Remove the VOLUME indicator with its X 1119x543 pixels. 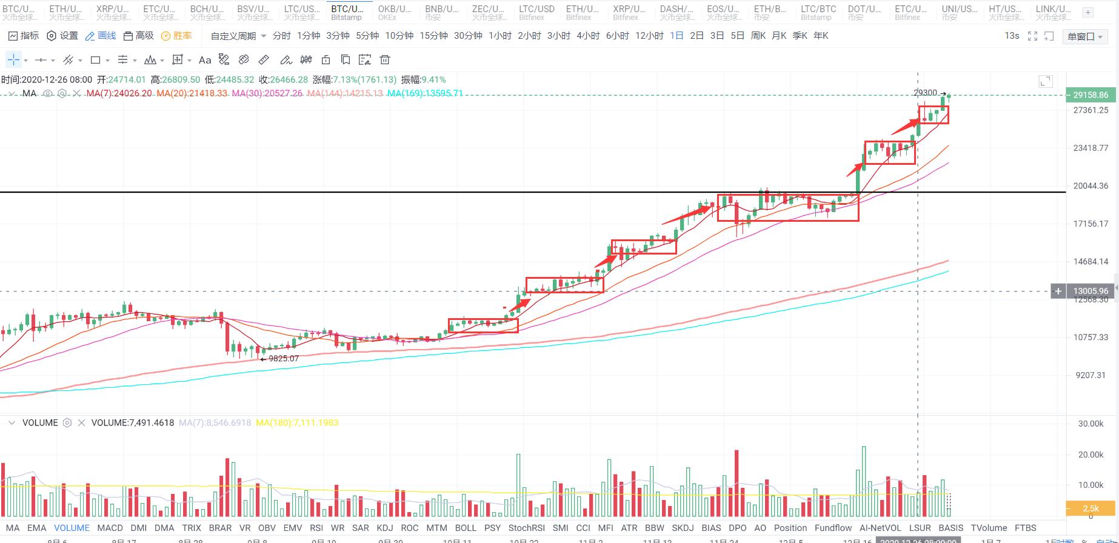(81, 423)
